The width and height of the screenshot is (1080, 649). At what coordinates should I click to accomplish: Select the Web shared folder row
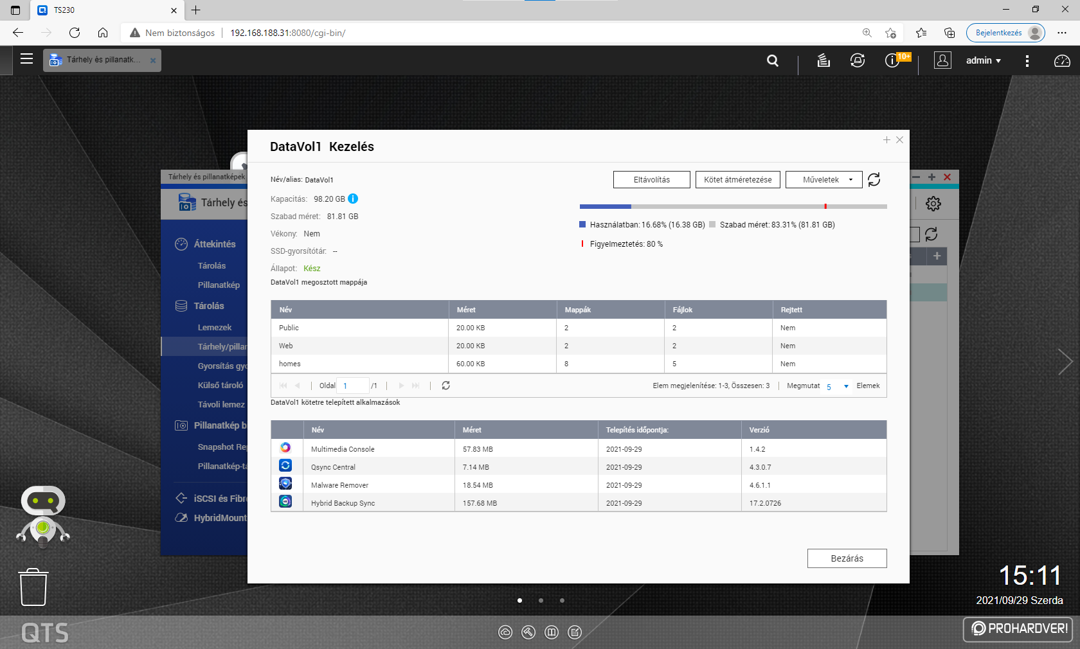click(x=579, y=346)
